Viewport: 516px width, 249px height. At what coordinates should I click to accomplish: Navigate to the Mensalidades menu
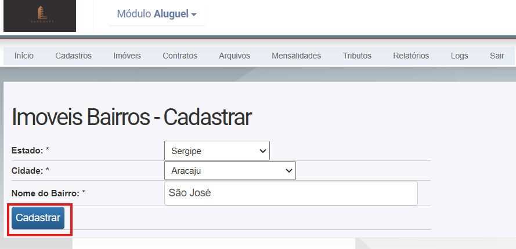pos(296,56)
